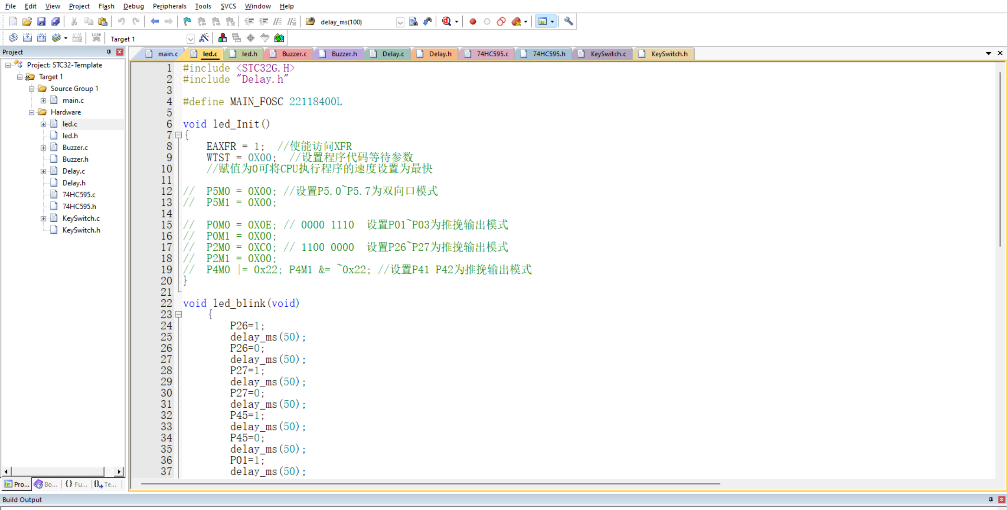Indent the selected lines
This screenshot has width=1007, height=510.
[249, 22]
